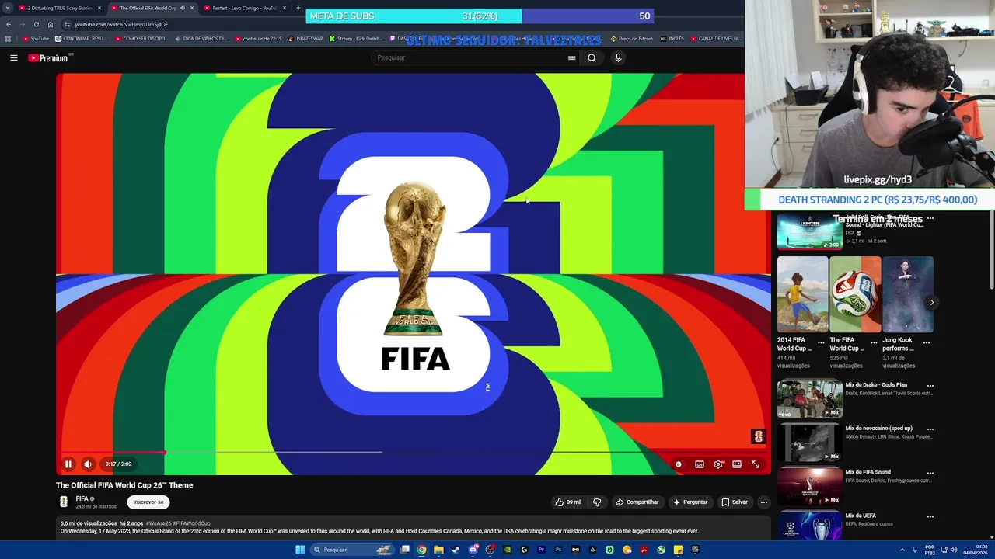Click the search magnifier button
995x559 pixels.
592,57
